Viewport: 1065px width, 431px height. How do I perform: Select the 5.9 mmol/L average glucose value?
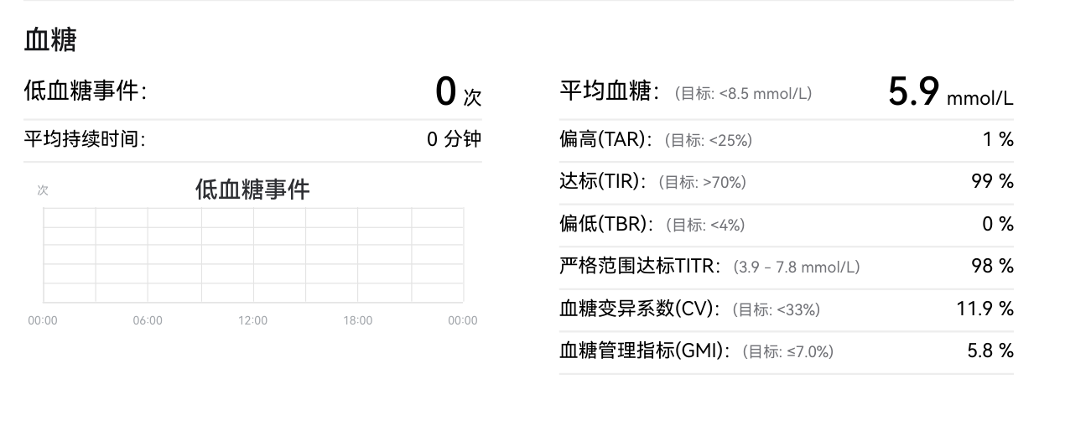pos(950,92)
